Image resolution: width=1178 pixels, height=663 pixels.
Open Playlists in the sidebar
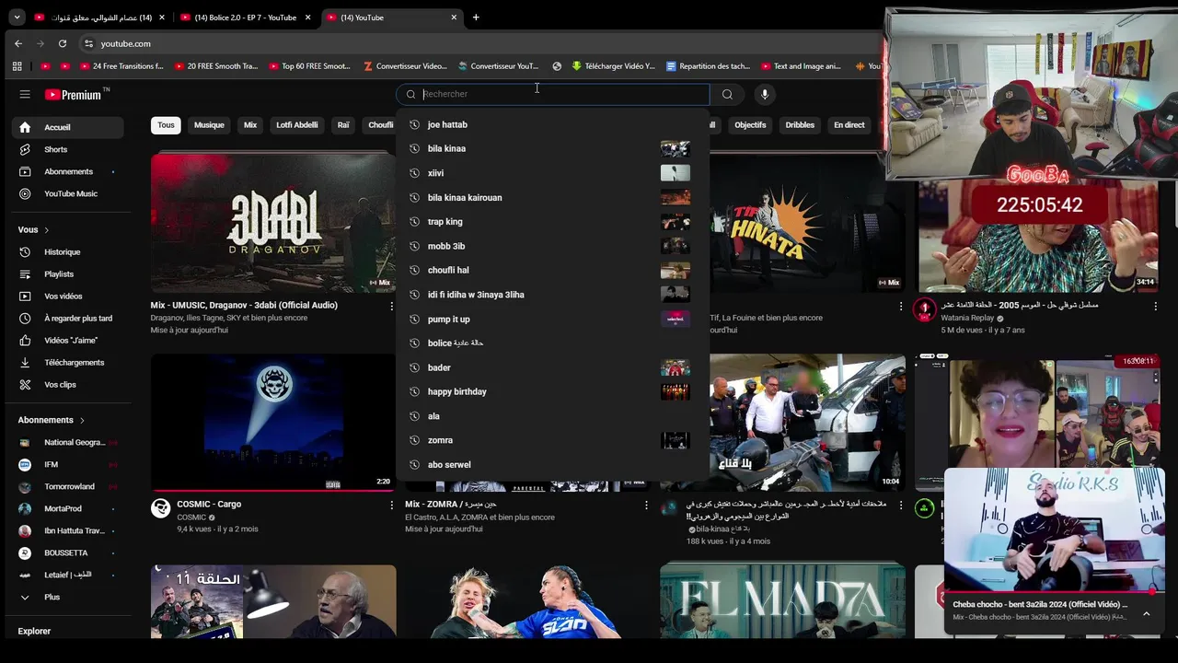67,273
